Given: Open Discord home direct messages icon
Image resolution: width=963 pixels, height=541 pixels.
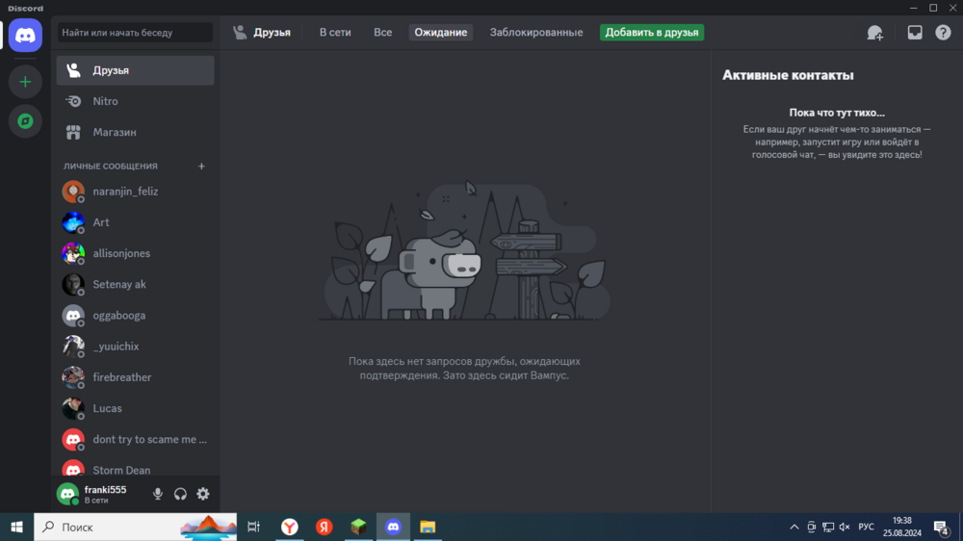Looking at the screenshot, I should click(x=25, y=35).
